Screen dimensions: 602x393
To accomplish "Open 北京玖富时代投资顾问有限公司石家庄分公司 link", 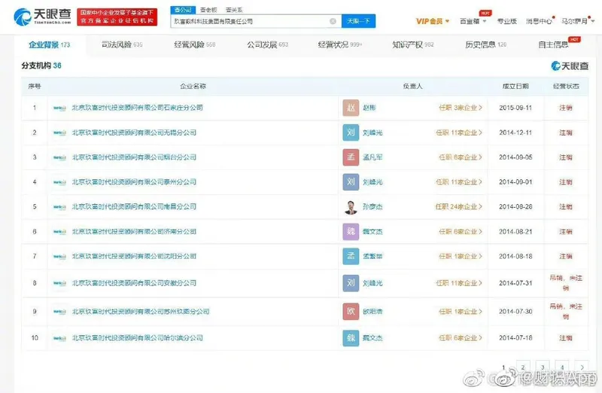I will [138, 108].
